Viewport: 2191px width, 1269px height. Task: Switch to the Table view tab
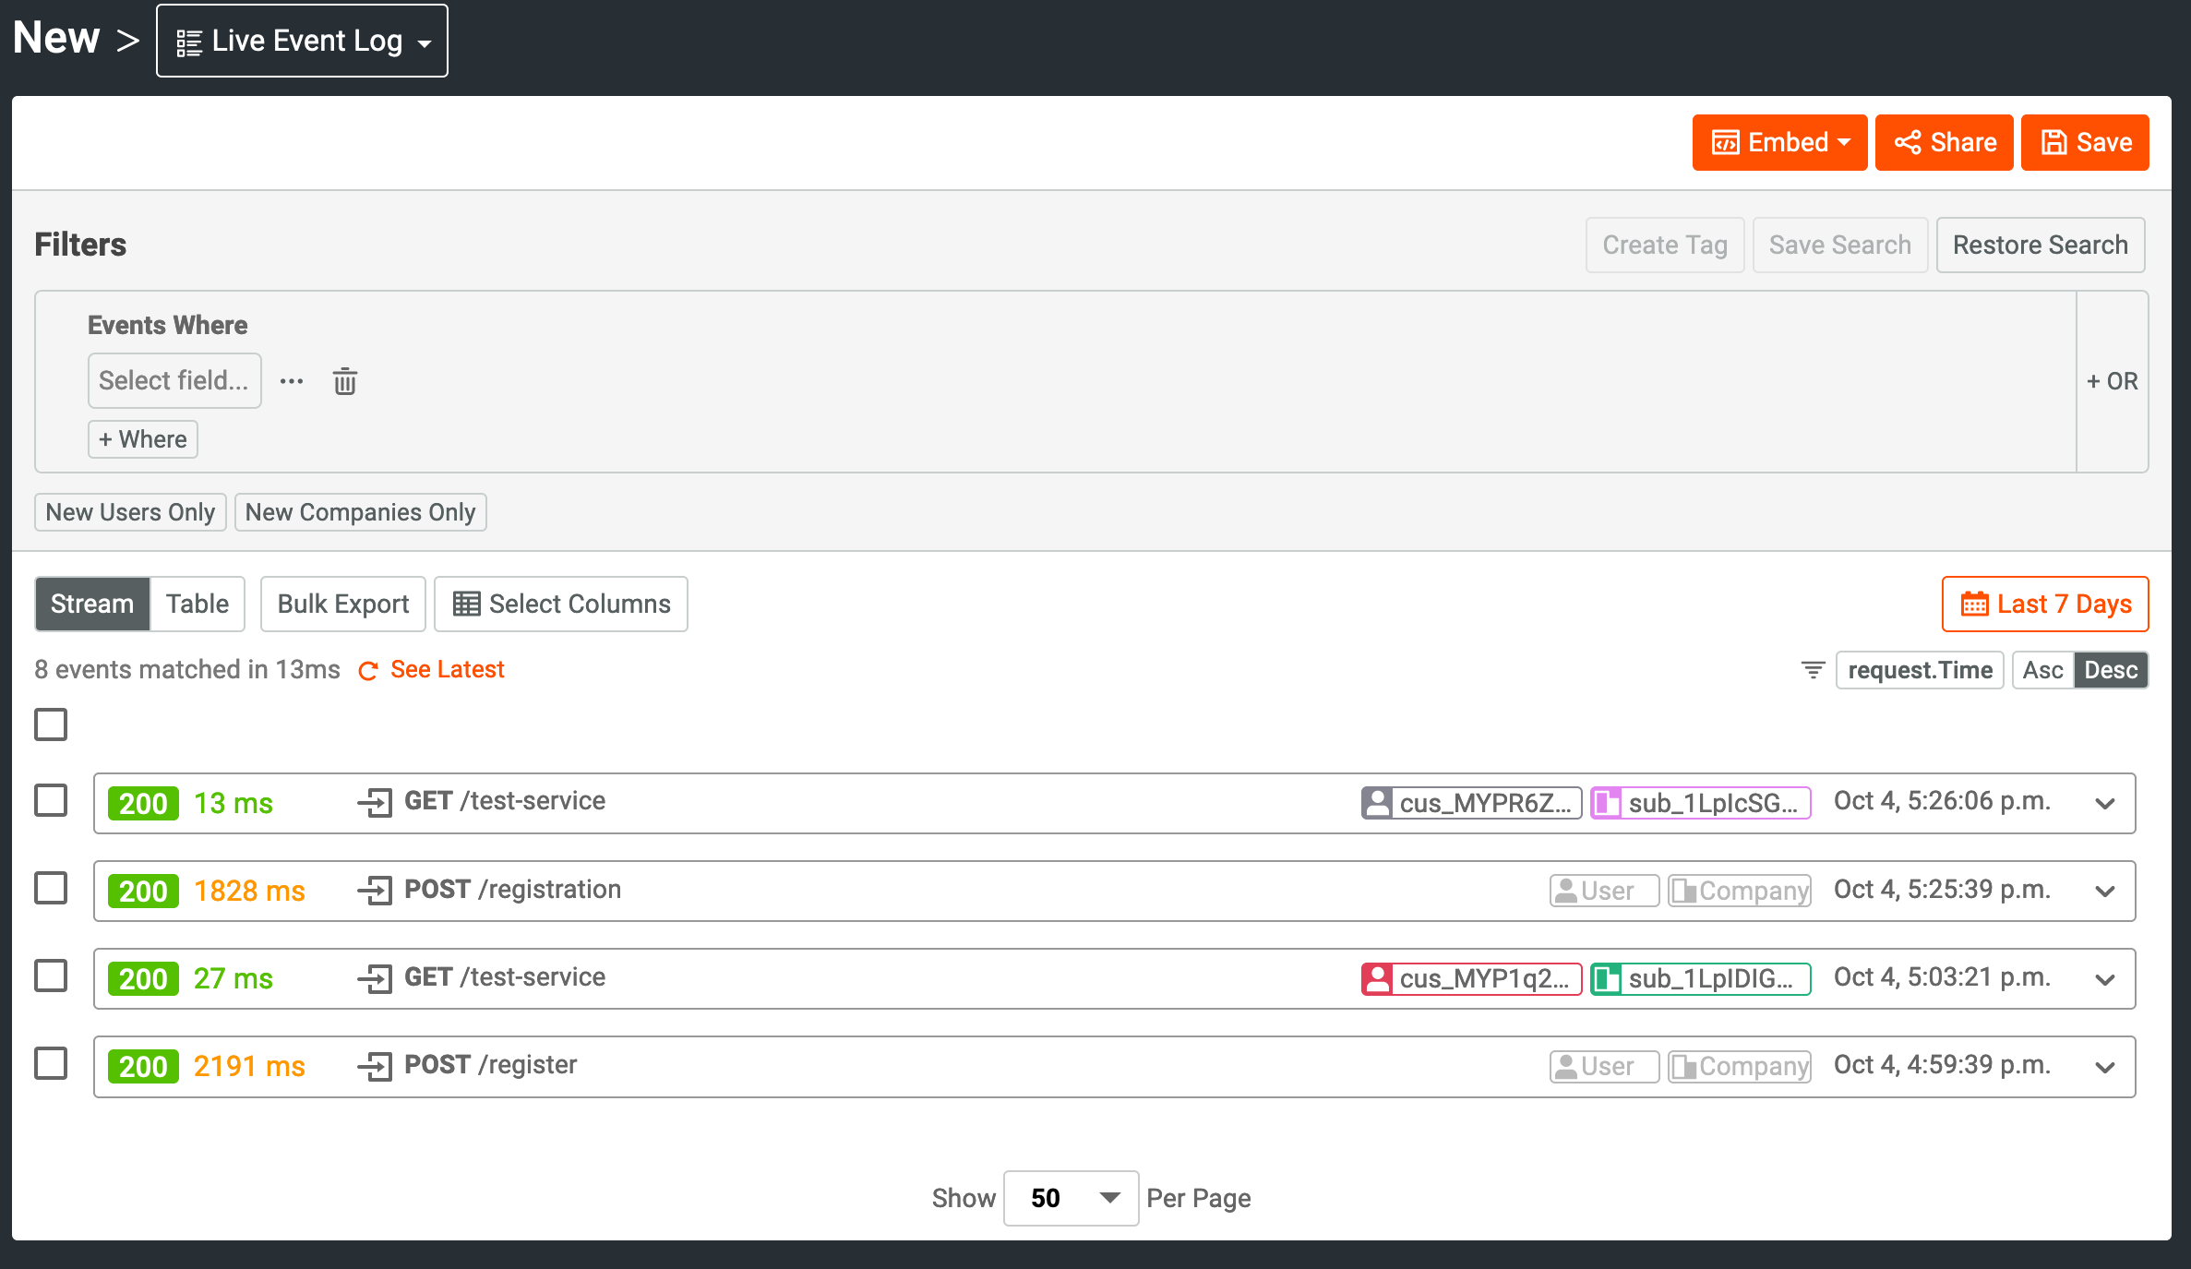click(197, 605)
